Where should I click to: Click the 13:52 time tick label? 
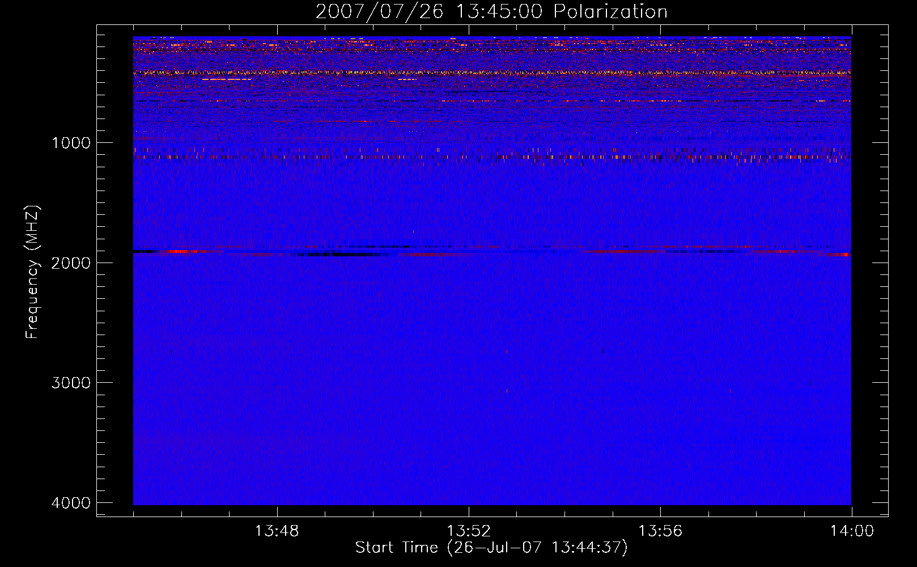click(x=469, y=531)
